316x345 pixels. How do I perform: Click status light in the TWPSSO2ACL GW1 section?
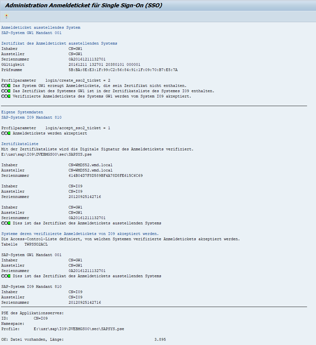(6, 276)
